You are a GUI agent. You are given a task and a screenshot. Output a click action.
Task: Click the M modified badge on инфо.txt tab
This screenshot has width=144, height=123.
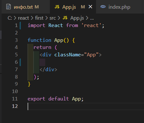click(x=37, y=7)
